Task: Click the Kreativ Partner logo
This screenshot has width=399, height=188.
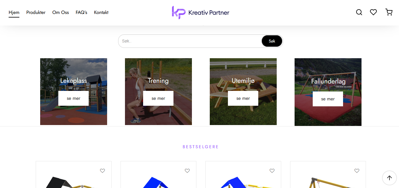Action: coord(201,12)
